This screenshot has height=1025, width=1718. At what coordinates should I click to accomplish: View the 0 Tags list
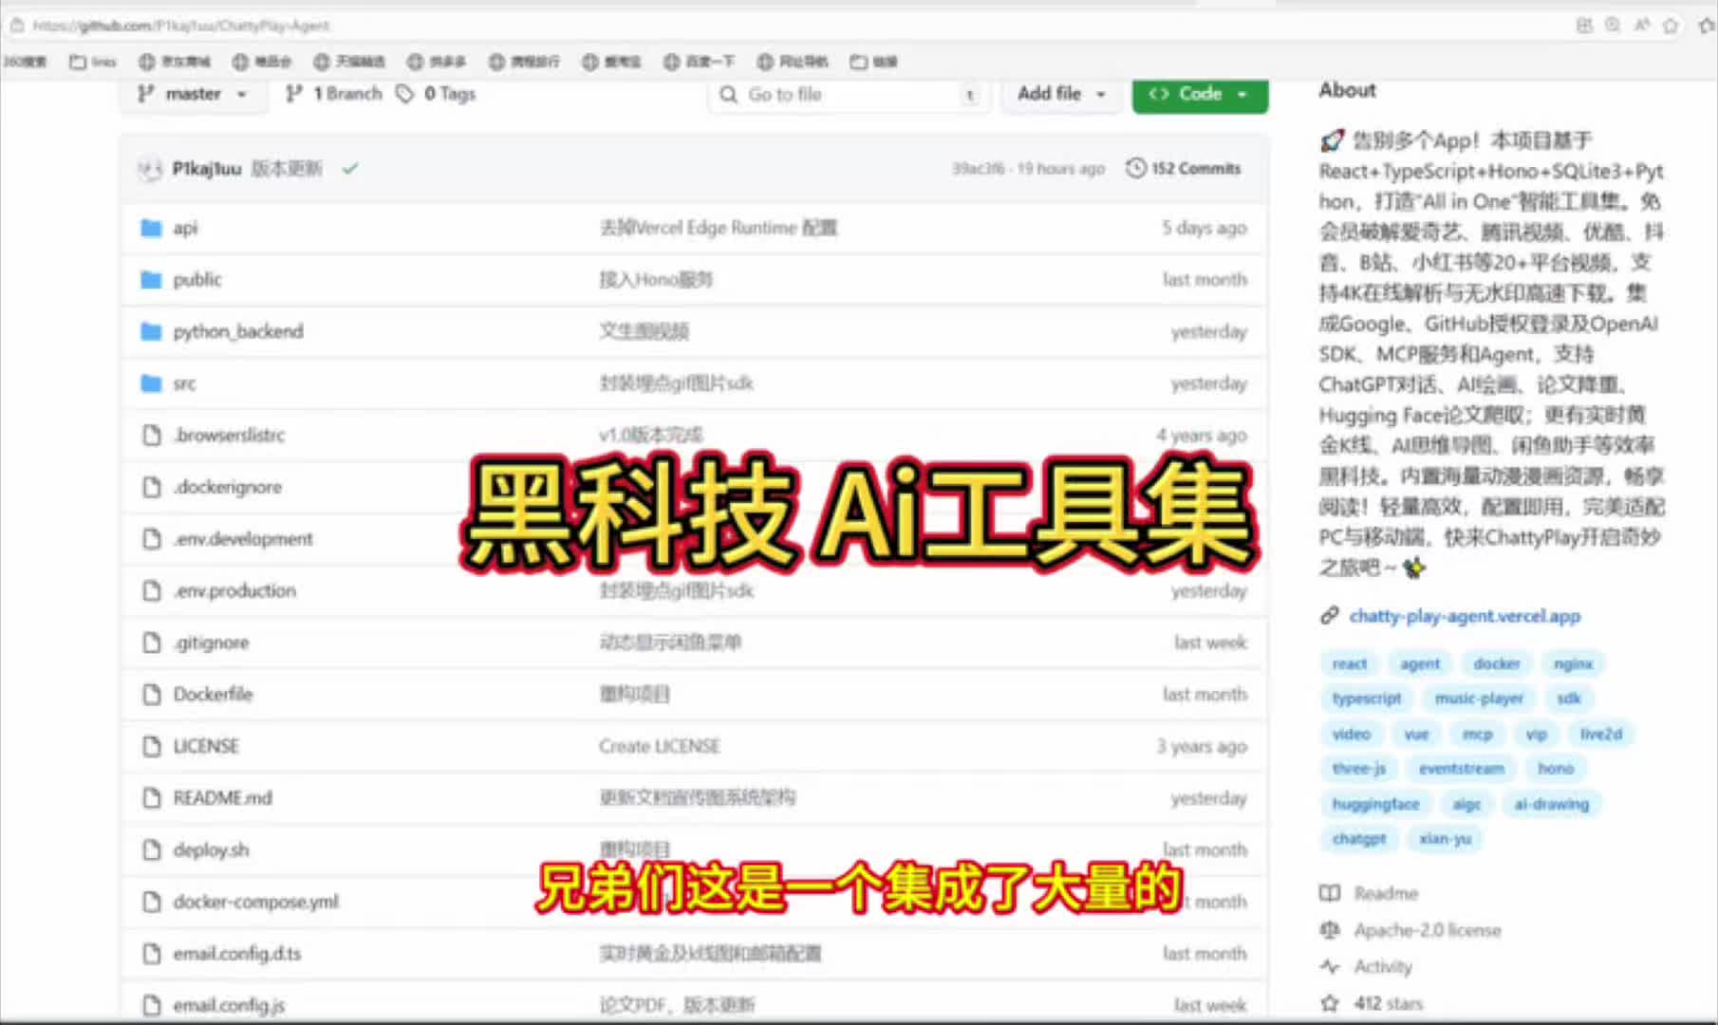[437, 94]
